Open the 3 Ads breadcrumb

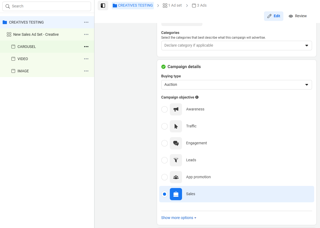click(199, 5)
